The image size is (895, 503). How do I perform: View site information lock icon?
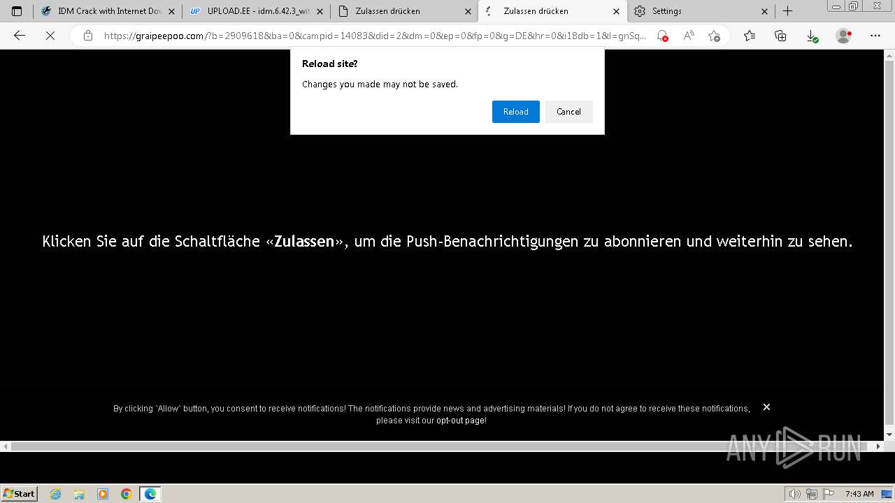coord(87,36)
